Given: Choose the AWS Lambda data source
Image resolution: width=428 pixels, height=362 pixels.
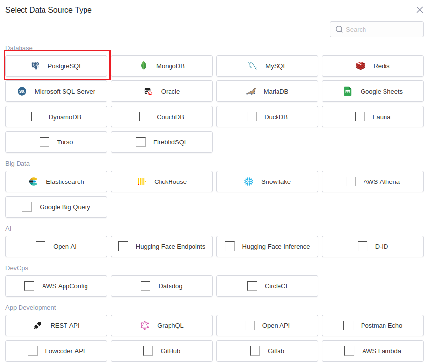Looking at the screenshot, I should click(373, 351).
